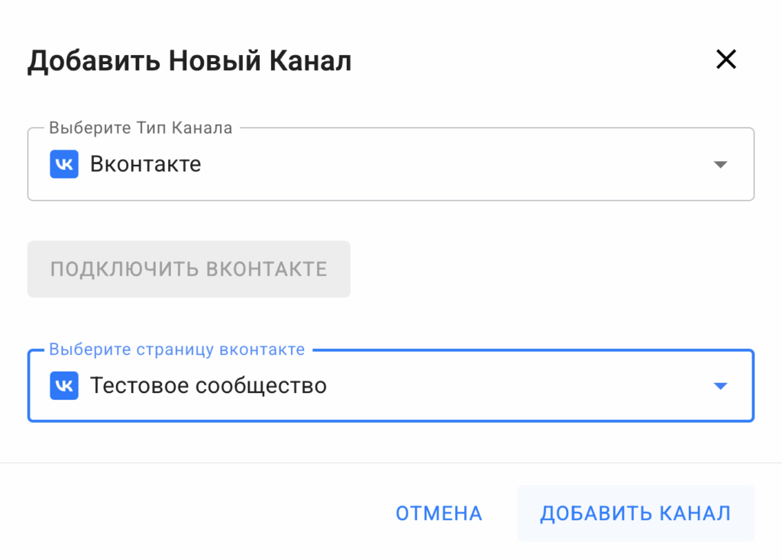Click the Вконтакте value in channel type
The image size is (782, 560).
point(145,164)
